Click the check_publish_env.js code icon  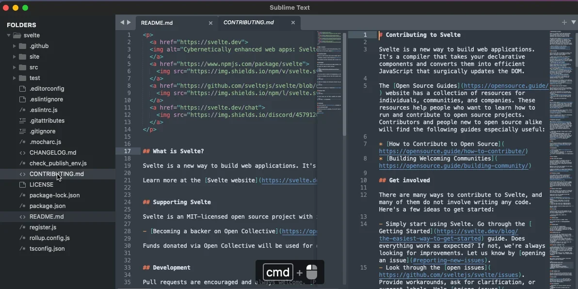[x=22, y=164]
